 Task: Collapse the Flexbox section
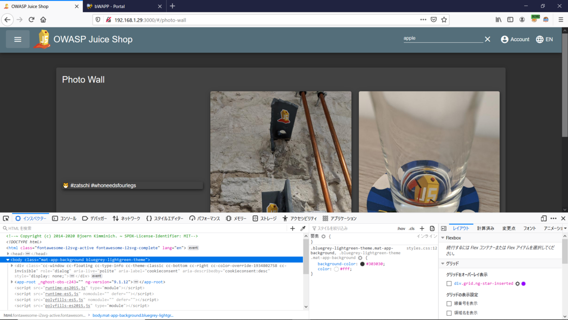click(443, 238)
